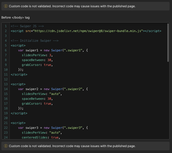Viewport: 172px width, 153px height.
Task: Click the top warning exclamation icon
Action: [x=6, y=6]
